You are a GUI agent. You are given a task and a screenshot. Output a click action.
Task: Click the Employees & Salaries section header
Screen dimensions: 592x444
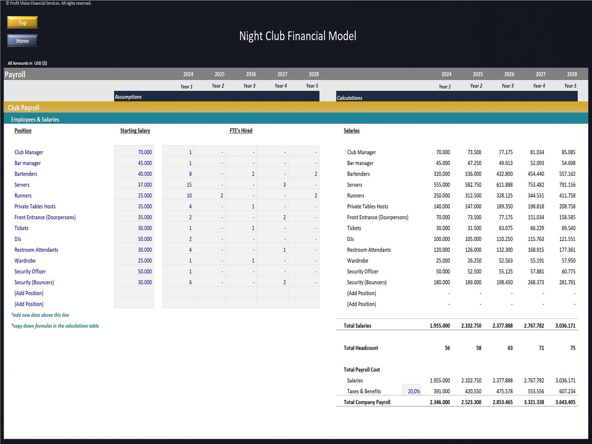tap(34, 120)
